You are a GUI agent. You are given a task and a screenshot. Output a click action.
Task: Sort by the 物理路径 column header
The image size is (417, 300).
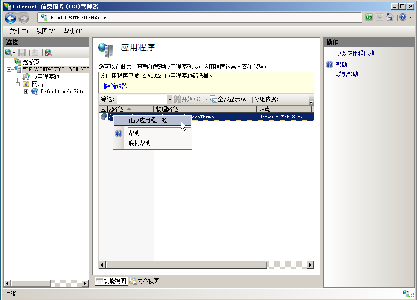(205, 109)
